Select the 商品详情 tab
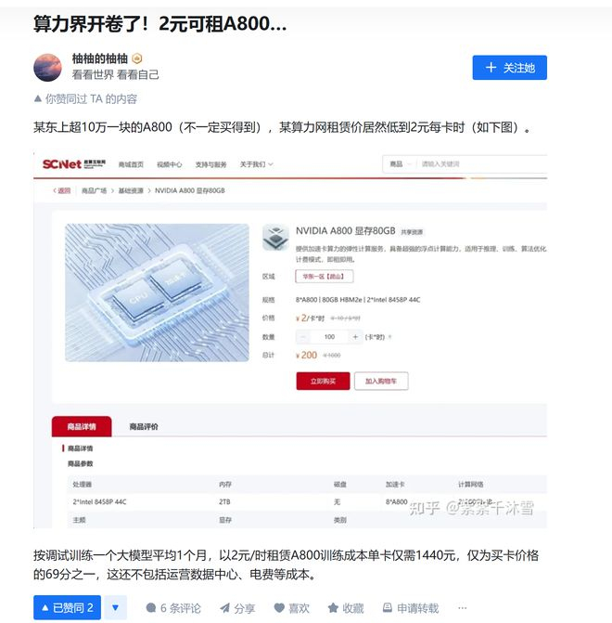The image size is (612, 623). click(x=82, y=426)
